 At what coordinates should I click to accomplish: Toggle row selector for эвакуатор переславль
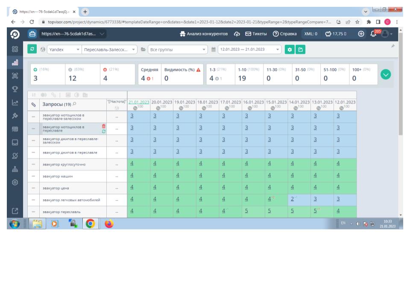(x=33, y=212)
